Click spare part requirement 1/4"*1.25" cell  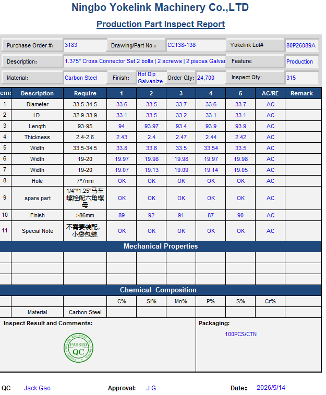pos(85,198)
